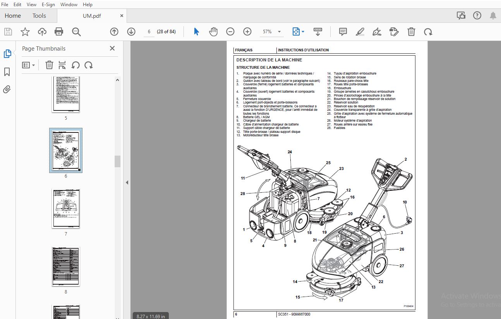Open the File menu
This screenshot has width=501, height=319.
5,5
